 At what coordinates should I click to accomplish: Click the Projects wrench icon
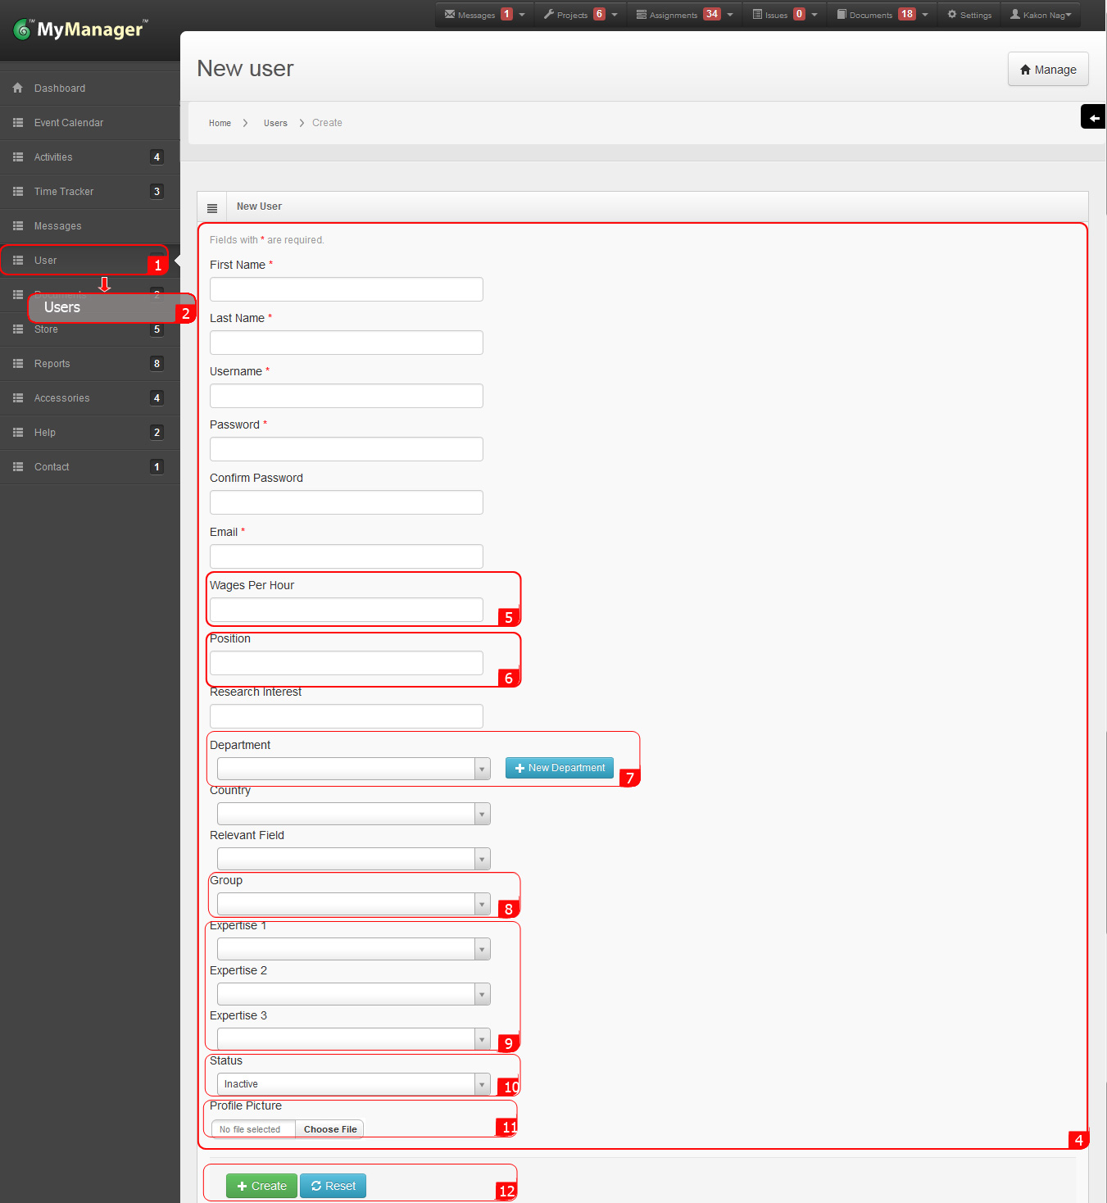coord(549,15)
